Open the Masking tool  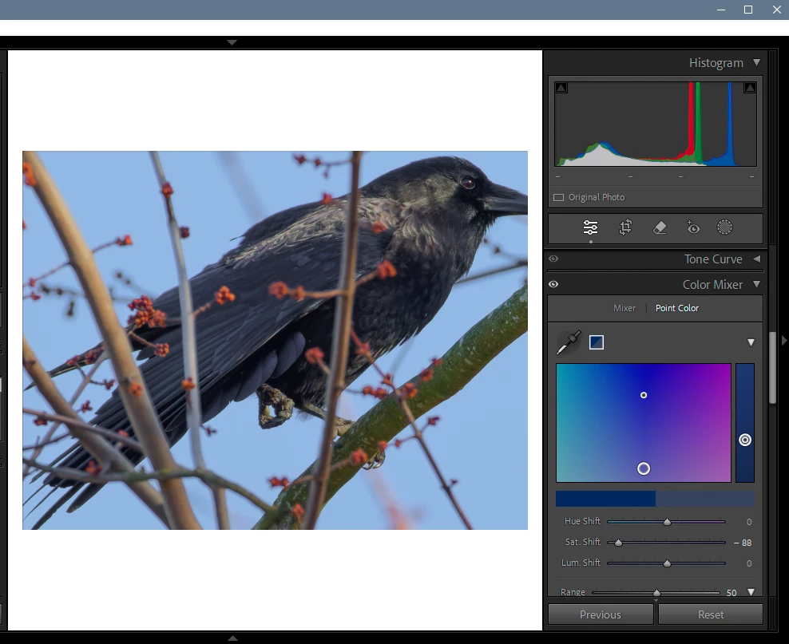tap(724, 227)
